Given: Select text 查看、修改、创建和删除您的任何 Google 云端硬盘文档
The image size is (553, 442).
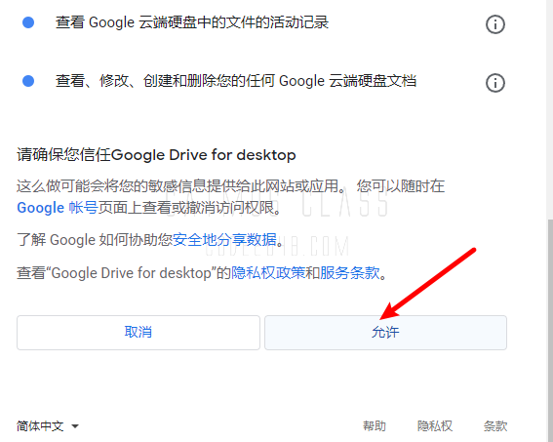Looking at the screenshot, I should point(236,81).
